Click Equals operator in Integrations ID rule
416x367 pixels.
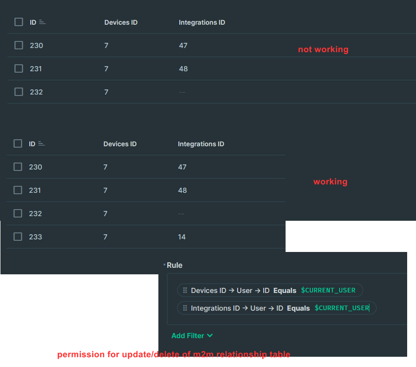298,308
